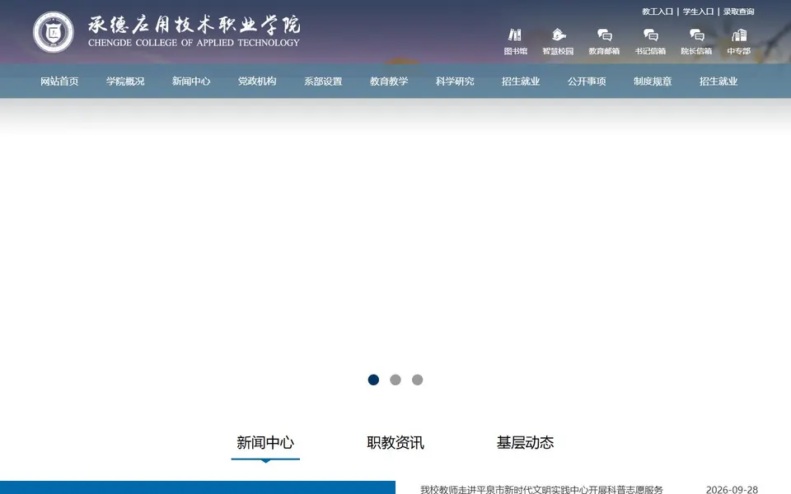Select the third carousel dot
The width and height of the screenshot is (791, 494).
417,380
